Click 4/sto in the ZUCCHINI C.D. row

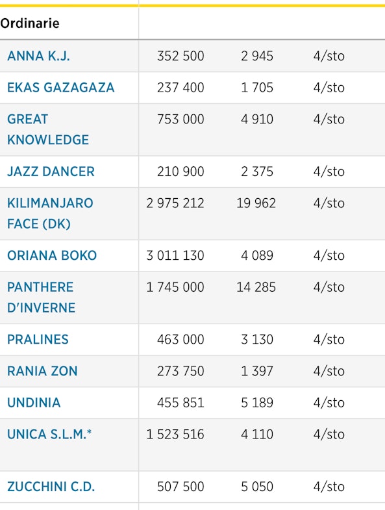(329, 487)
